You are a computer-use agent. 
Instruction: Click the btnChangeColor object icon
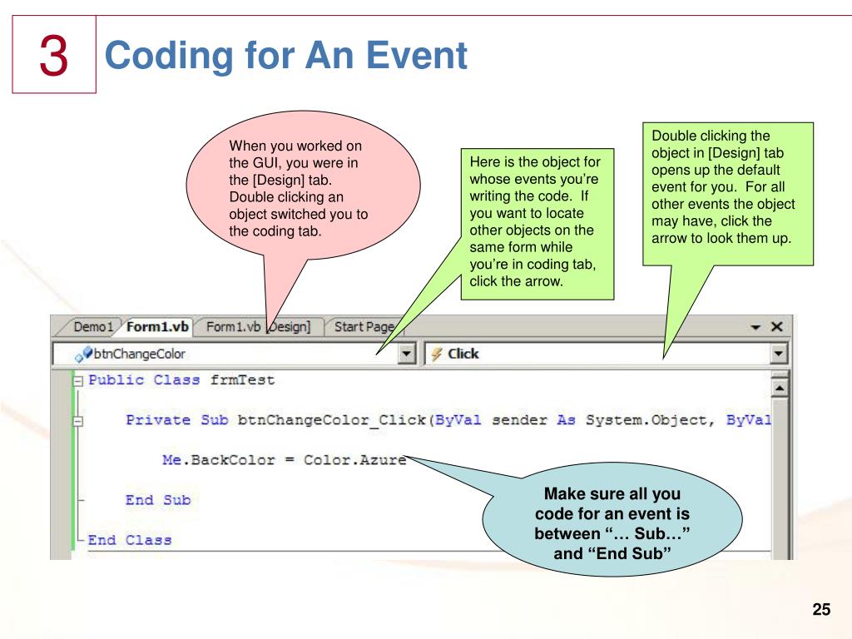click(83, 354)
